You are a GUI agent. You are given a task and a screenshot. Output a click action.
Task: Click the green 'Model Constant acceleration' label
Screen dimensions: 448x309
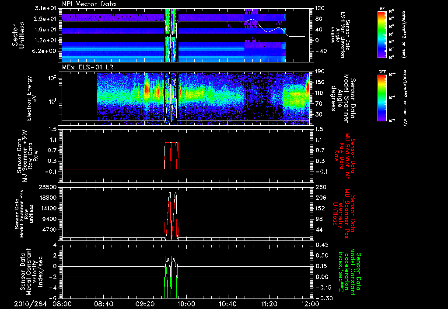click(x=350, y=272)
